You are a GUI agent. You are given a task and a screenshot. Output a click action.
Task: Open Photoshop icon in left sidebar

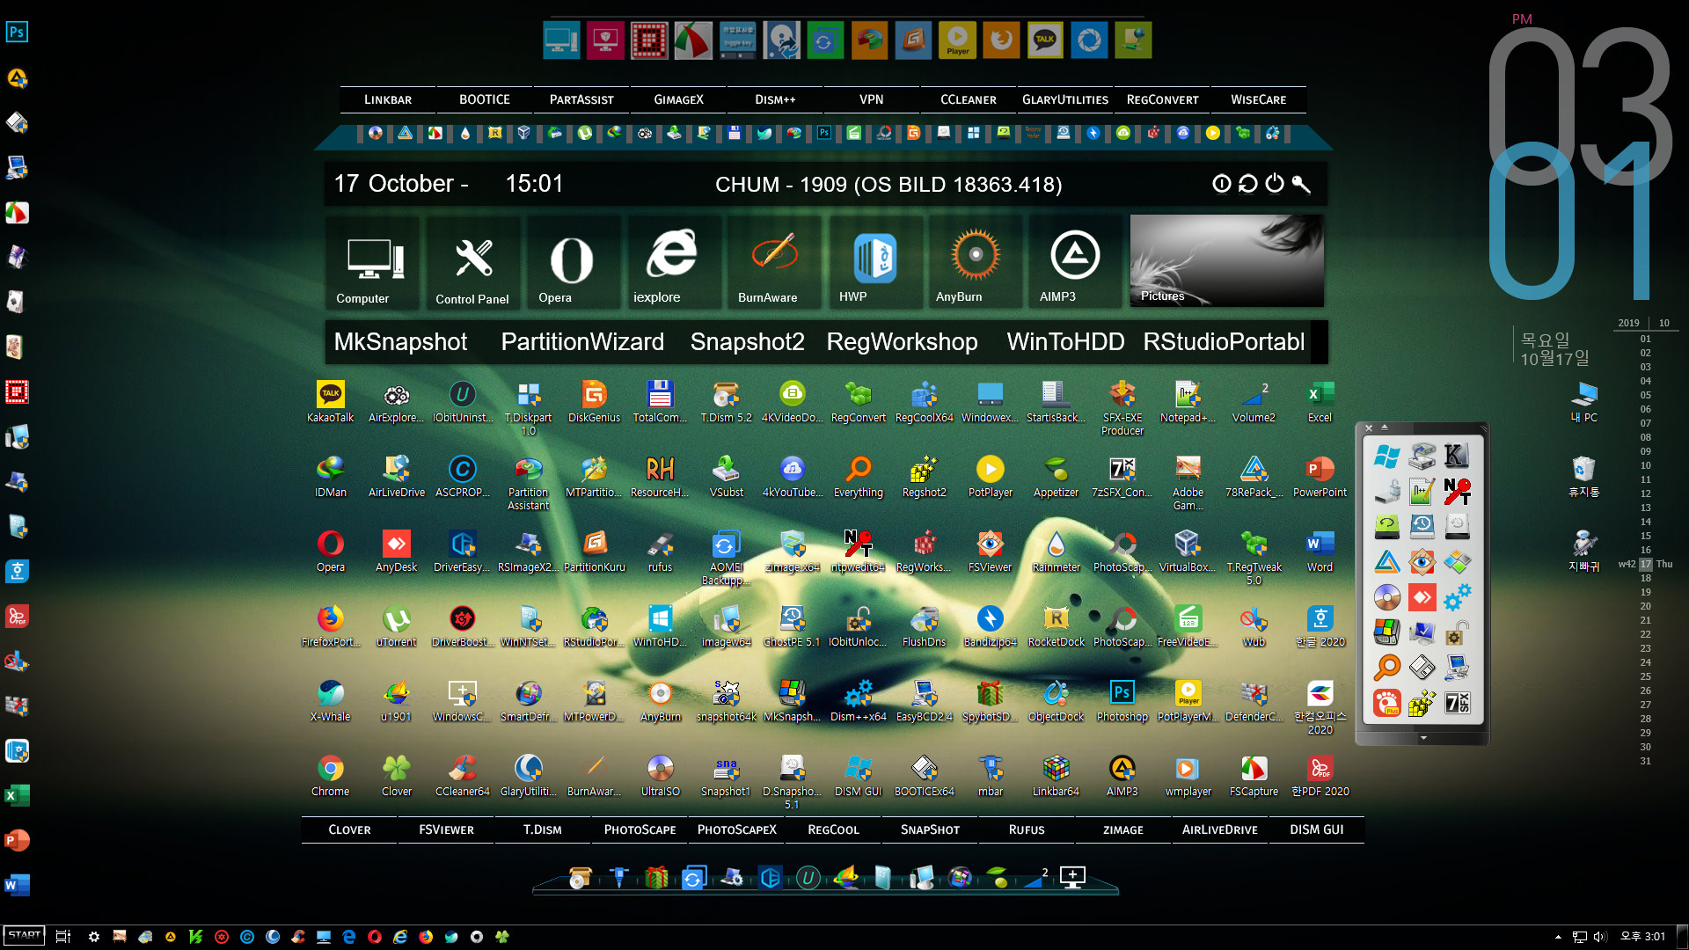point(17,33)
